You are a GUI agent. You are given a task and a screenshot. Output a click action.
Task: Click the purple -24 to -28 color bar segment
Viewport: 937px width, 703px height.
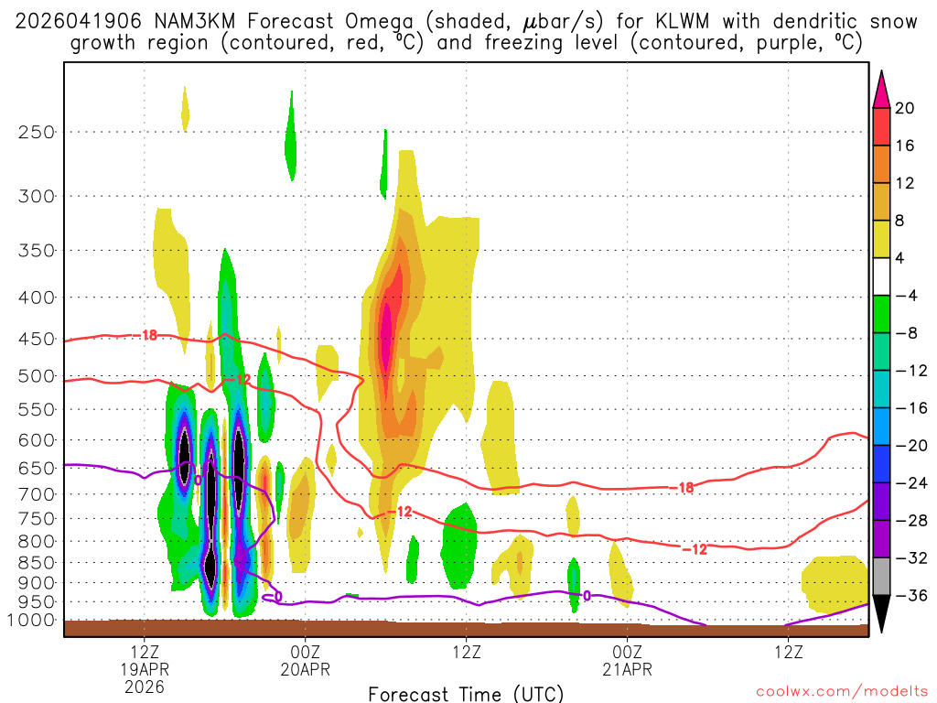pyautogui.click(x=881, y=502)
